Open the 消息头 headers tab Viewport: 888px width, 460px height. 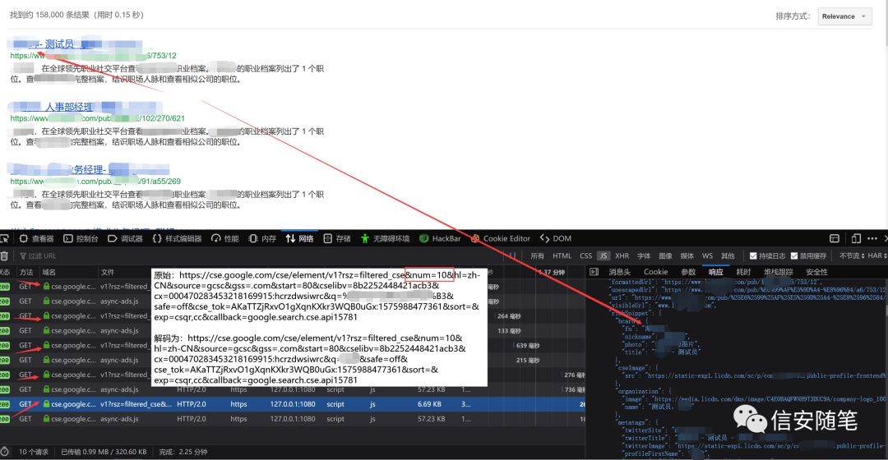(x=619, y=272)
